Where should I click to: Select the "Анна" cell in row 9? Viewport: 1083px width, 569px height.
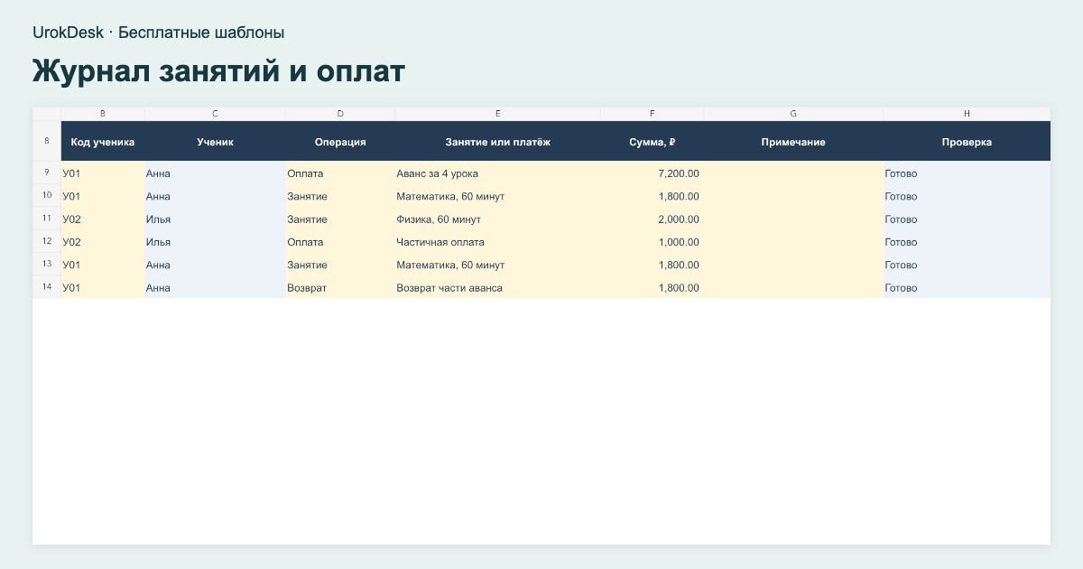tap(215, 173)
